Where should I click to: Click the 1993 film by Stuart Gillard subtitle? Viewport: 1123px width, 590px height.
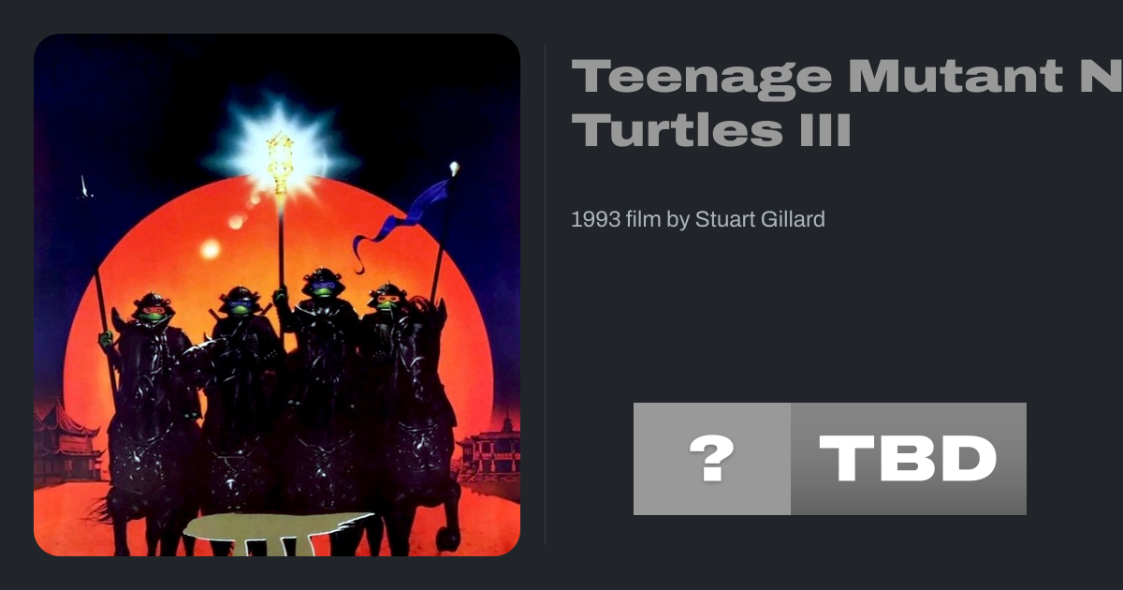pos(698,220)
